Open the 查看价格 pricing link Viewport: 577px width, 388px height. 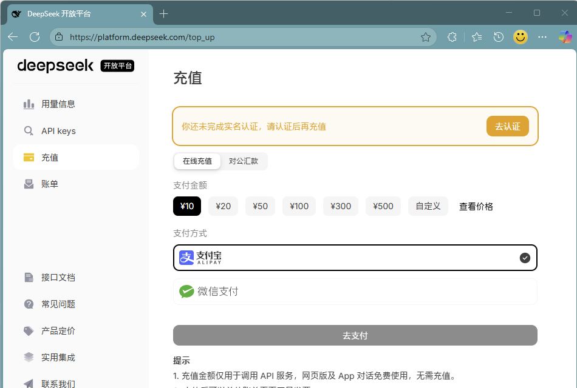[x=476, y=206]
